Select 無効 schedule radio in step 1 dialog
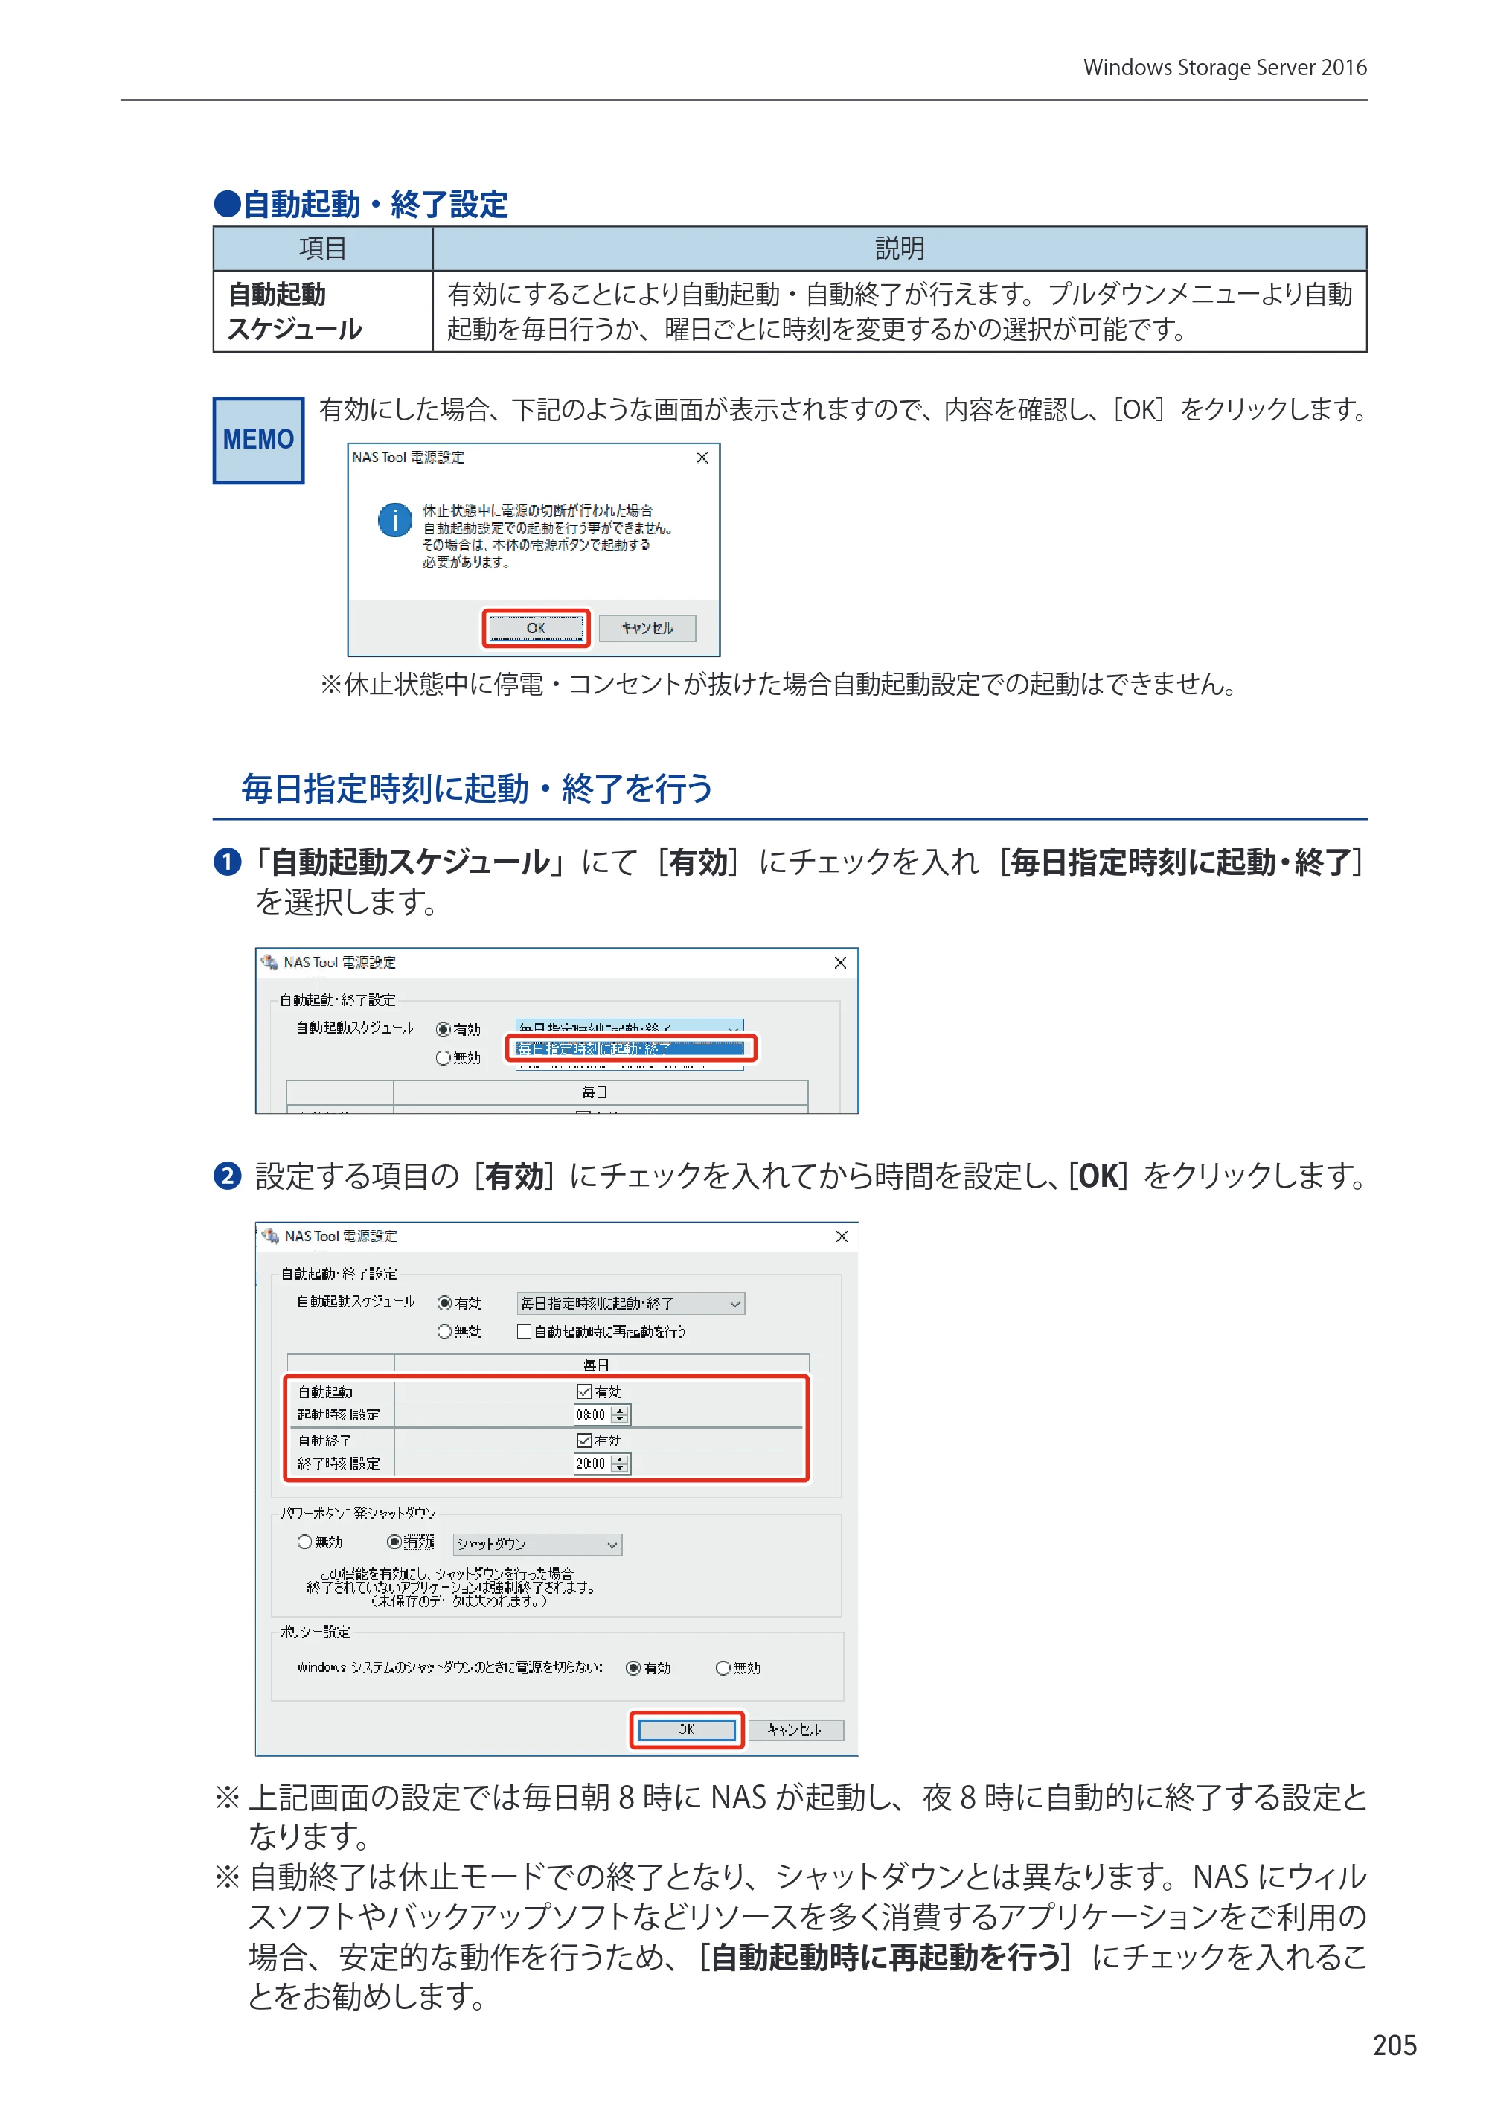 444,1058
